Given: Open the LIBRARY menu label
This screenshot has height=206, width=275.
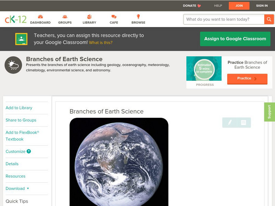Looking at the screenshot, I should point(89,22).
